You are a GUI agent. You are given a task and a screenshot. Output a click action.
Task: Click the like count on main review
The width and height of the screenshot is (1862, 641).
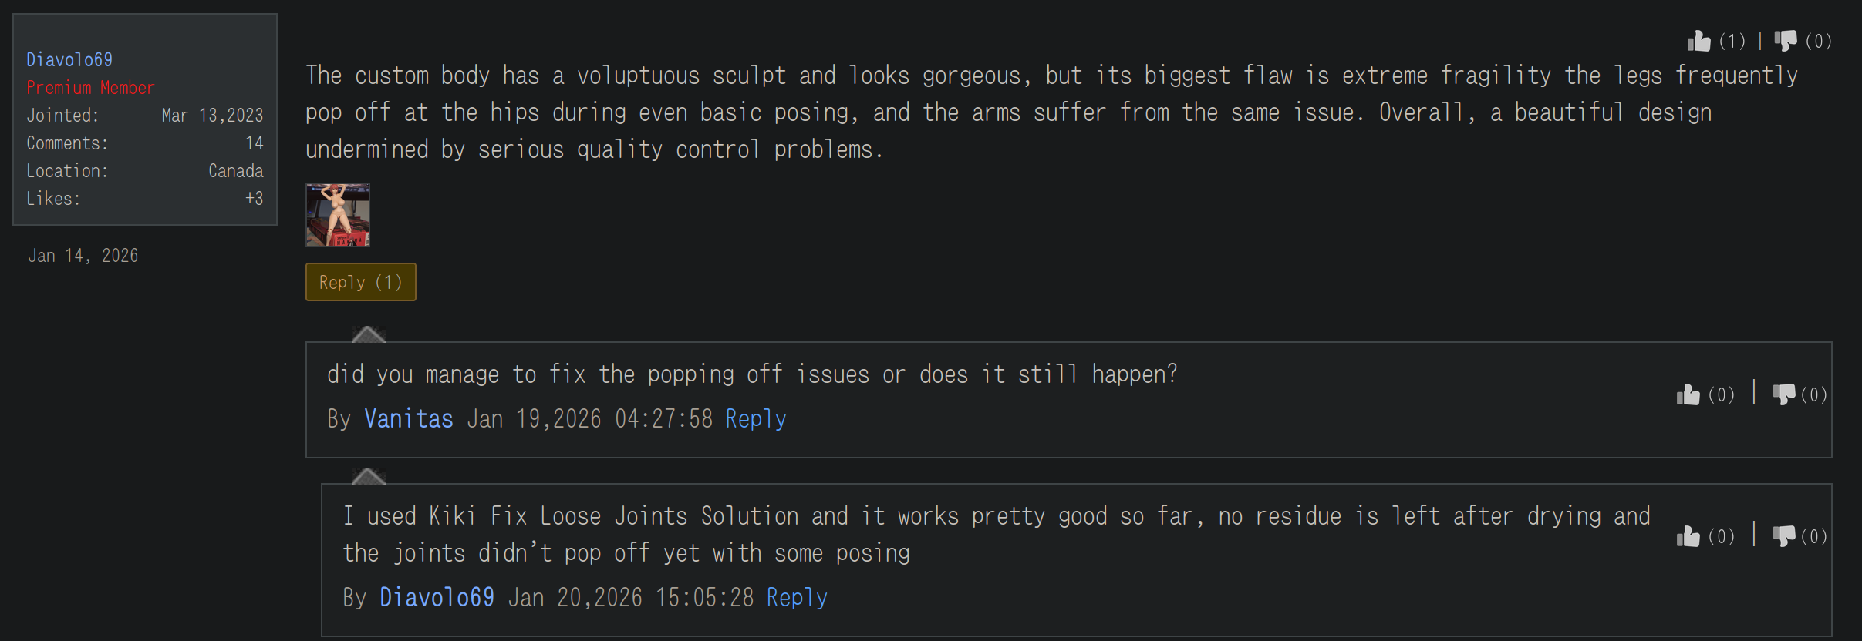1732,41
